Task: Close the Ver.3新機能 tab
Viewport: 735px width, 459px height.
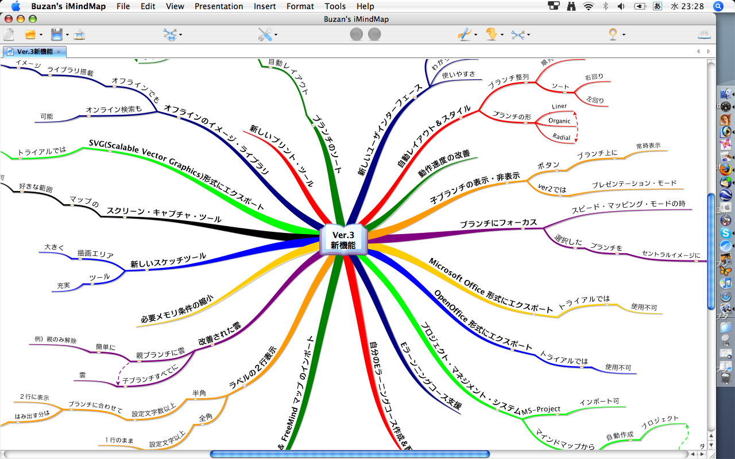Action: pyautogui.click(x=59, y=52)
